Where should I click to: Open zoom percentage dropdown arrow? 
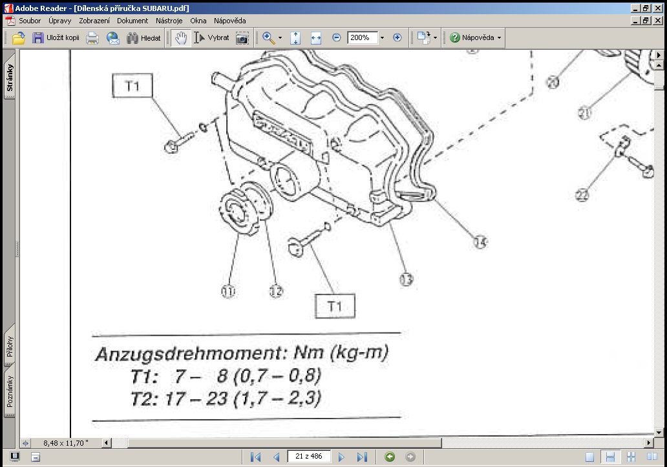pos(382,38)
